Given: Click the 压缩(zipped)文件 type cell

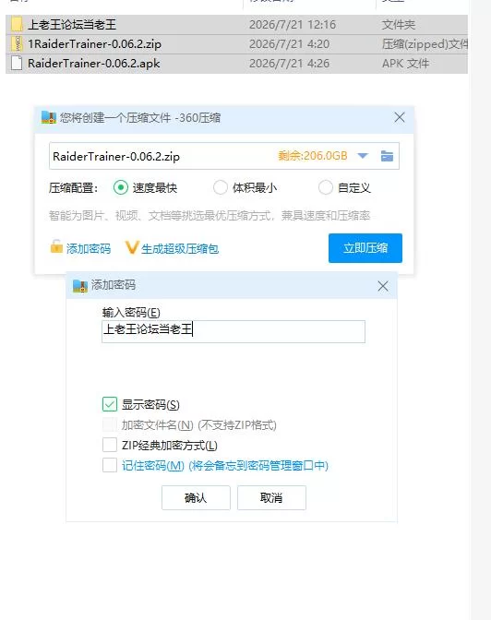Looking at the screenshot, I should pos(425,44).
